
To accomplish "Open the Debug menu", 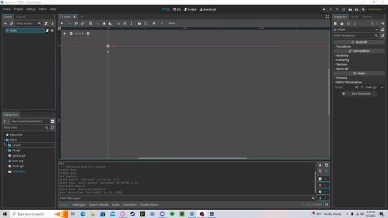I will tap(31, 9).
